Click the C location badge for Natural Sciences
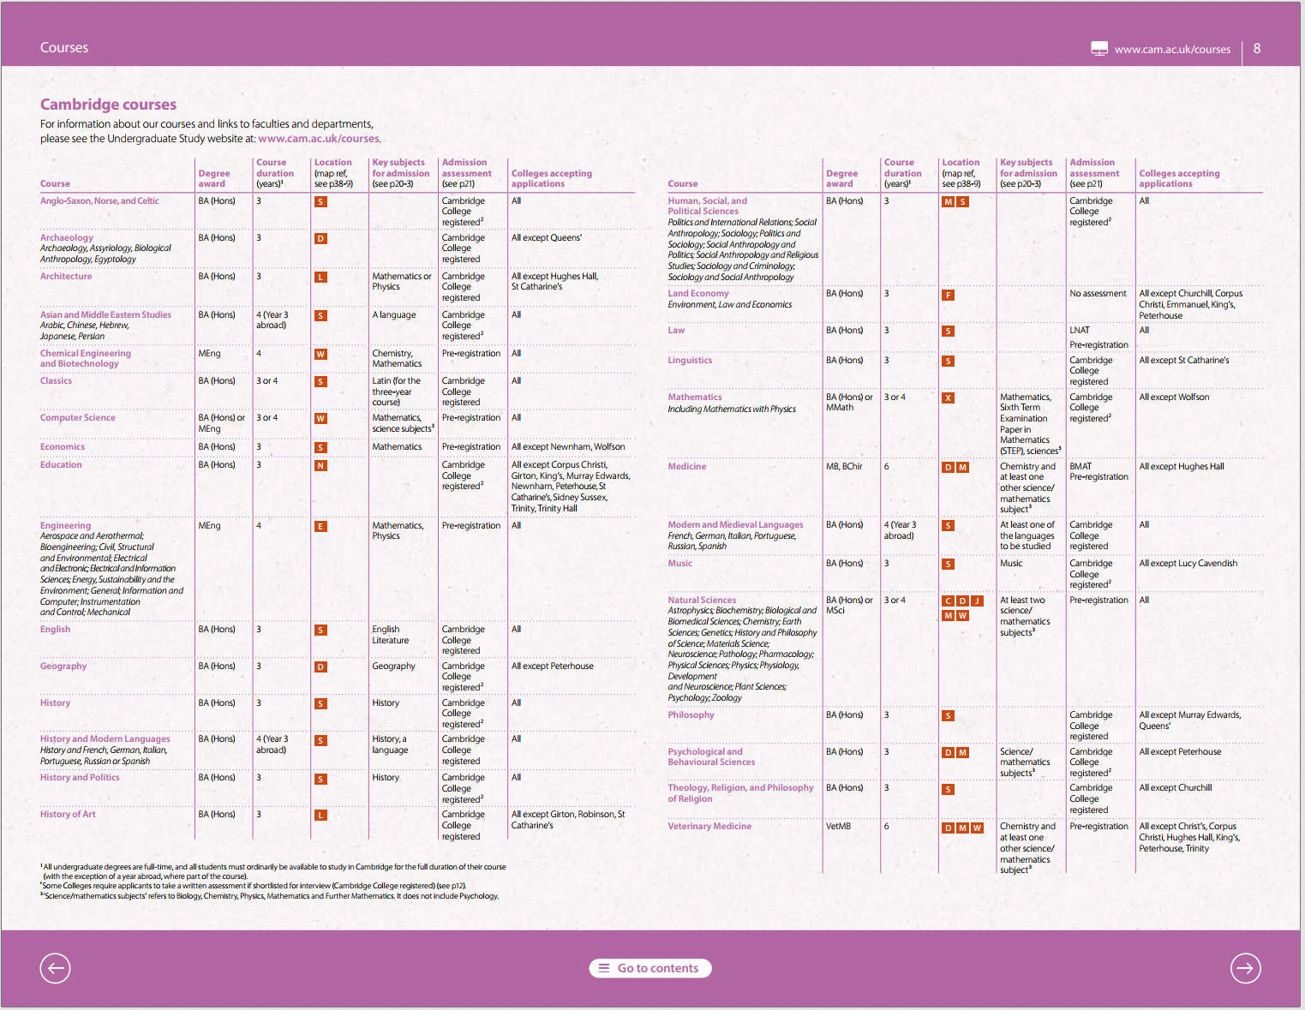 pos(948,601)
